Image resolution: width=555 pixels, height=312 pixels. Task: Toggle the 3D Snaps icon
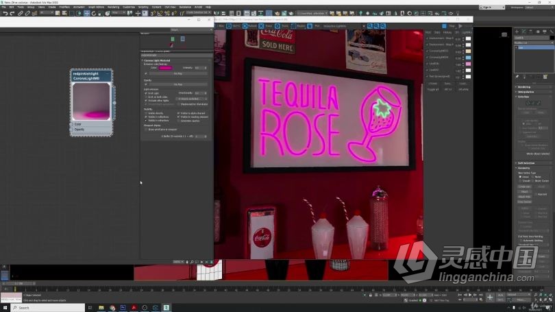point(153,14)
